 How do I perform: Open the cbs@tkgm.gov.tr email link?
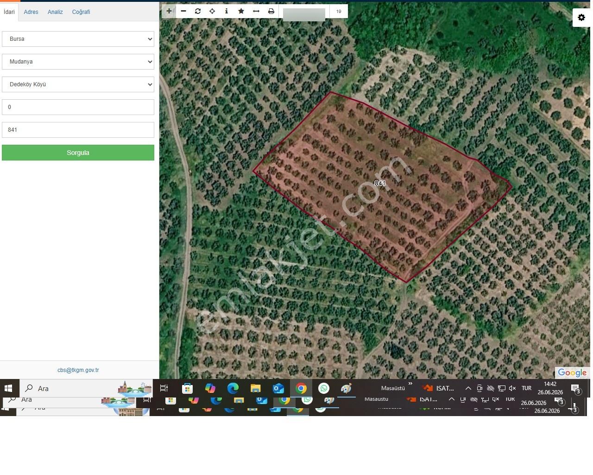click(x=78, y=370)
